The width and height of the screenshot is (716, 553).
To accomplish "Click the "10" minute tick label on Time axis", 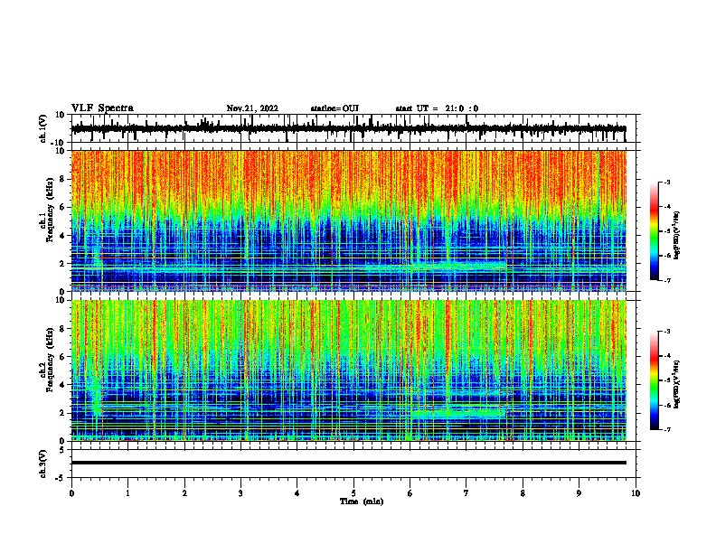I will pyautogui.click(x=636, y=493).
